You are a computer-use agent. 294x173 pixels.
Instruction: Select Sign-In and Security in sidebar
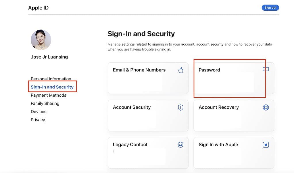[x=52, y=87]
